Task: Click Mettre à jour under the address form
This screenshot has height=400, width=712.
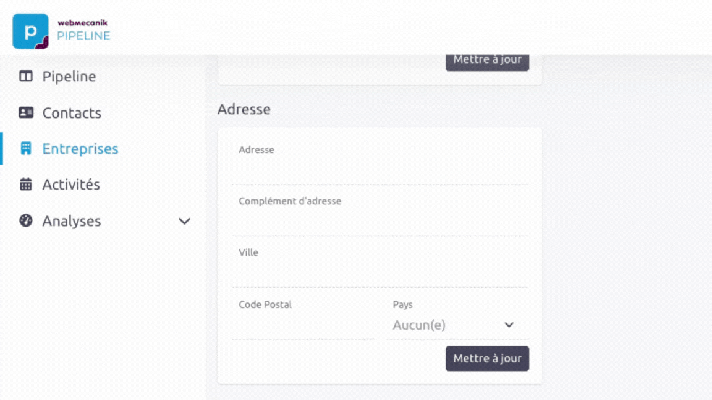Action: click(487, 358)
